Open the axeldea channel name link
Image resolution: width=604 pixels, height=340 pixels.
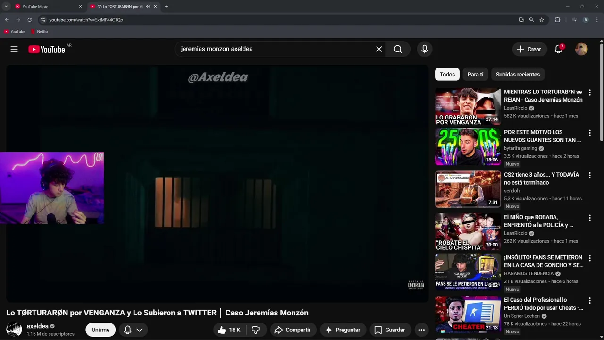38,326
